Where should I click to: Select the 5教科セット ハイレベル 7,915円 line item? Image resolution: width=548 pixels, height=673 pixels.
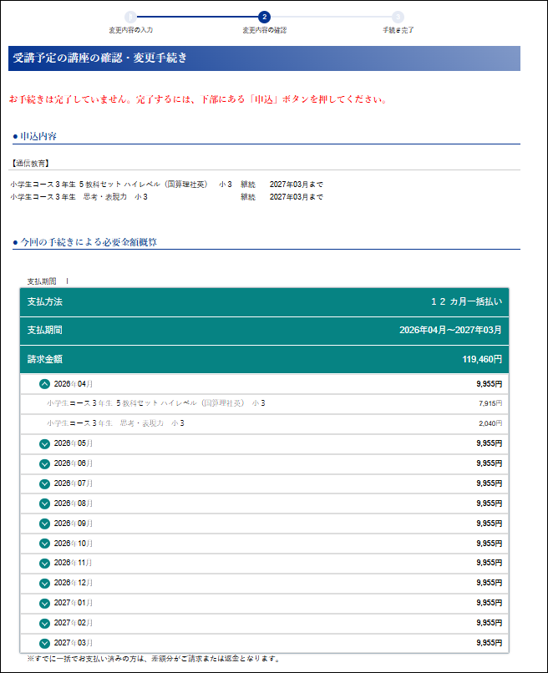click(264, 403)
